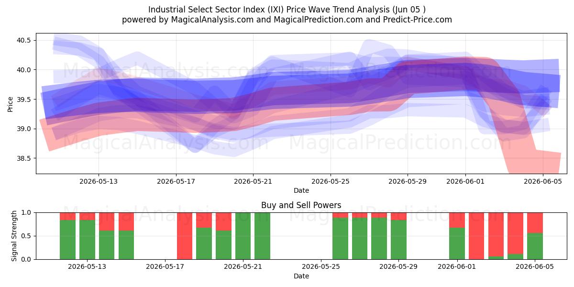The image size is (574, 287).
Task: Click the first green bar in signal chart
Action: click(x=67, y=240)
